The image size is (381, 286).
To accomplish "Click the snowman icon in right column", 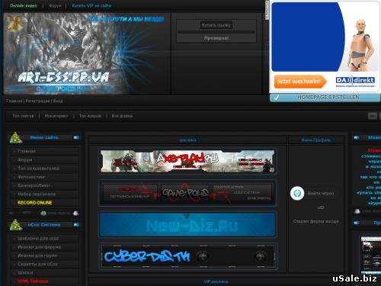I will click(x=357, y=211).
